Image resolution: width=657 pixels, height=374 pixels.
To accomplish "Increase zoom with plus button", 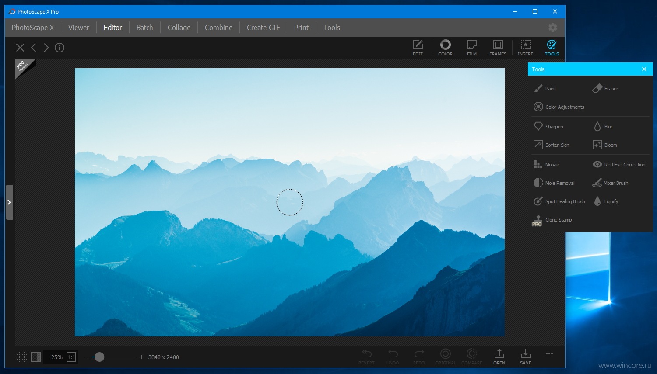I will 141,357.
